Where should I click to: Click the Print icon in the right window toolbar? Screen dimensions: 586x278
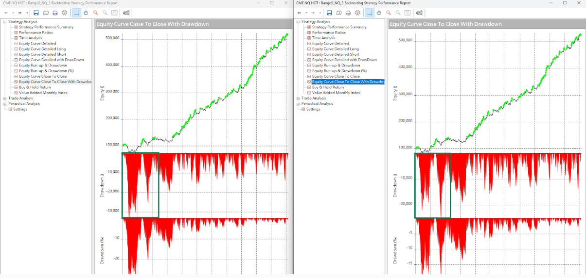[348, 13]
